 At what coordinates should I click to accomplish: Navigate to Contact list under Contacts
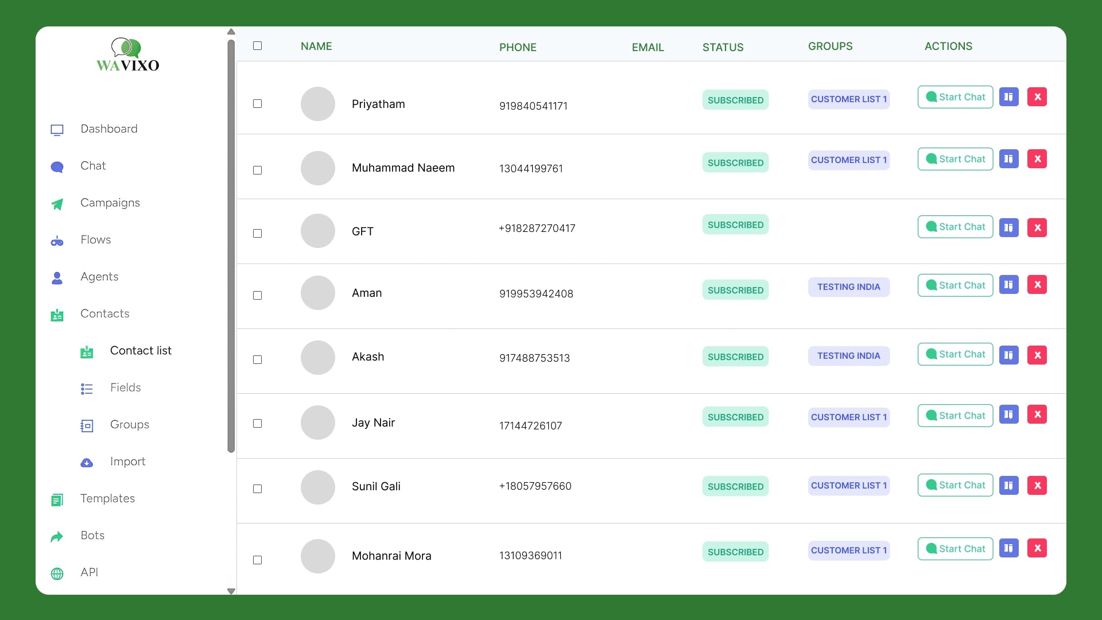(x=141, y=351)
